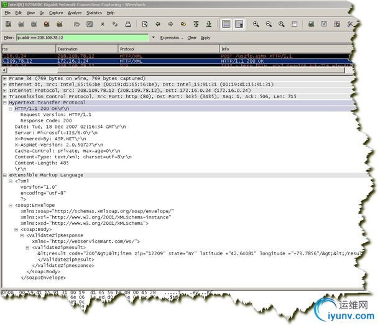Click the Expression... button
The image size is (378, 326).
(x=172, y=37)
